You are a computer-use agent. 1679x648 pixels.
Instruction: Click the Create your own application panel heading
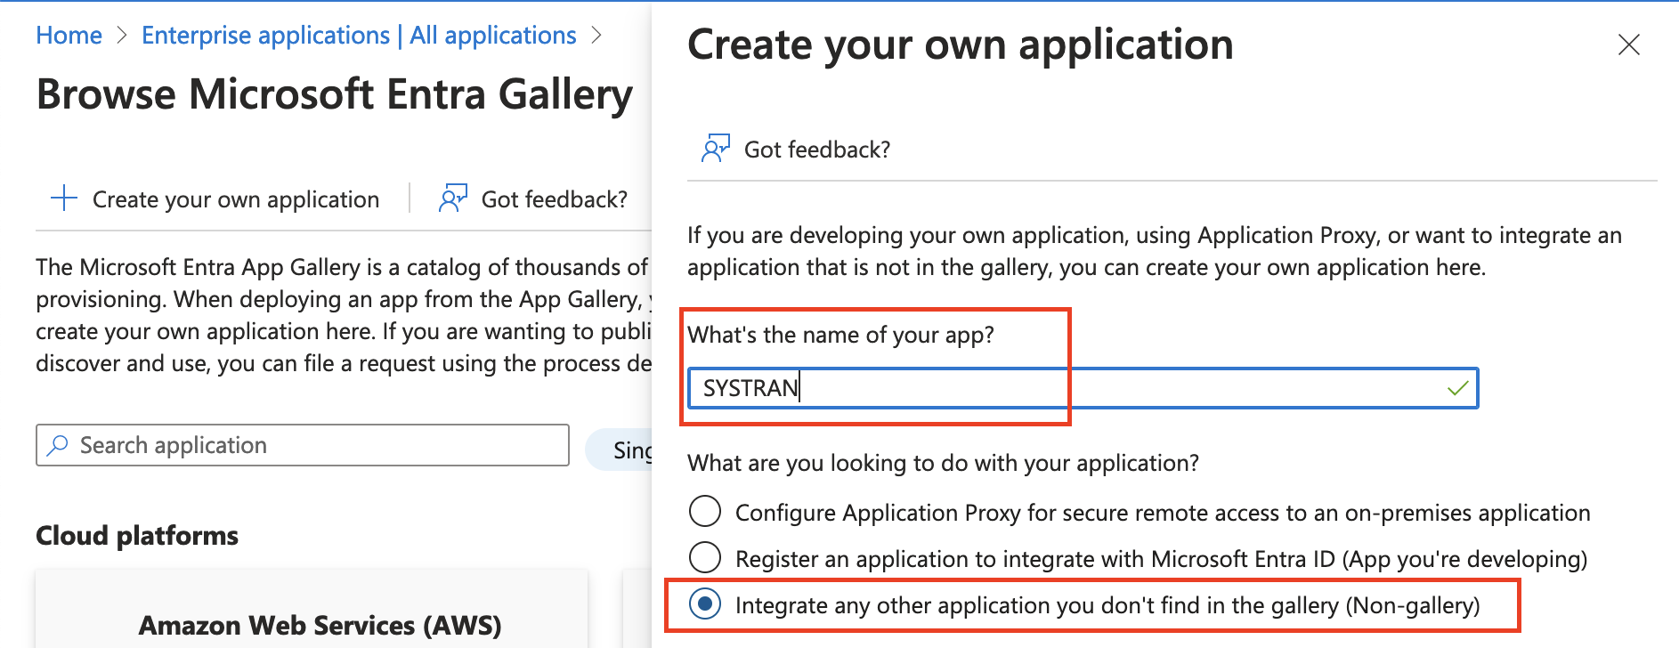[x=961, y=45]
